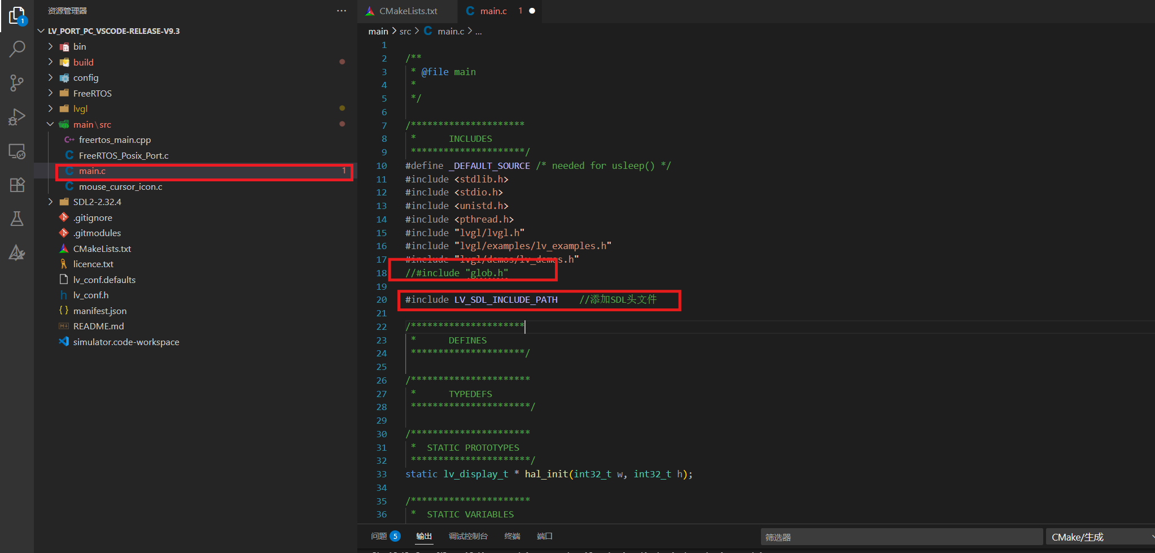Select the Testing beaker icon
Viewport: 1155px width, 553px height.
(17, 219)
